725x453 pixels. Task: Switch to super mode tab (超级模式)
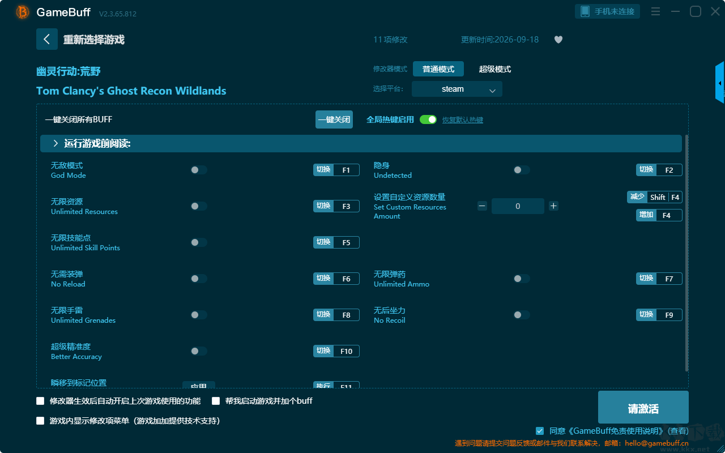495,69
